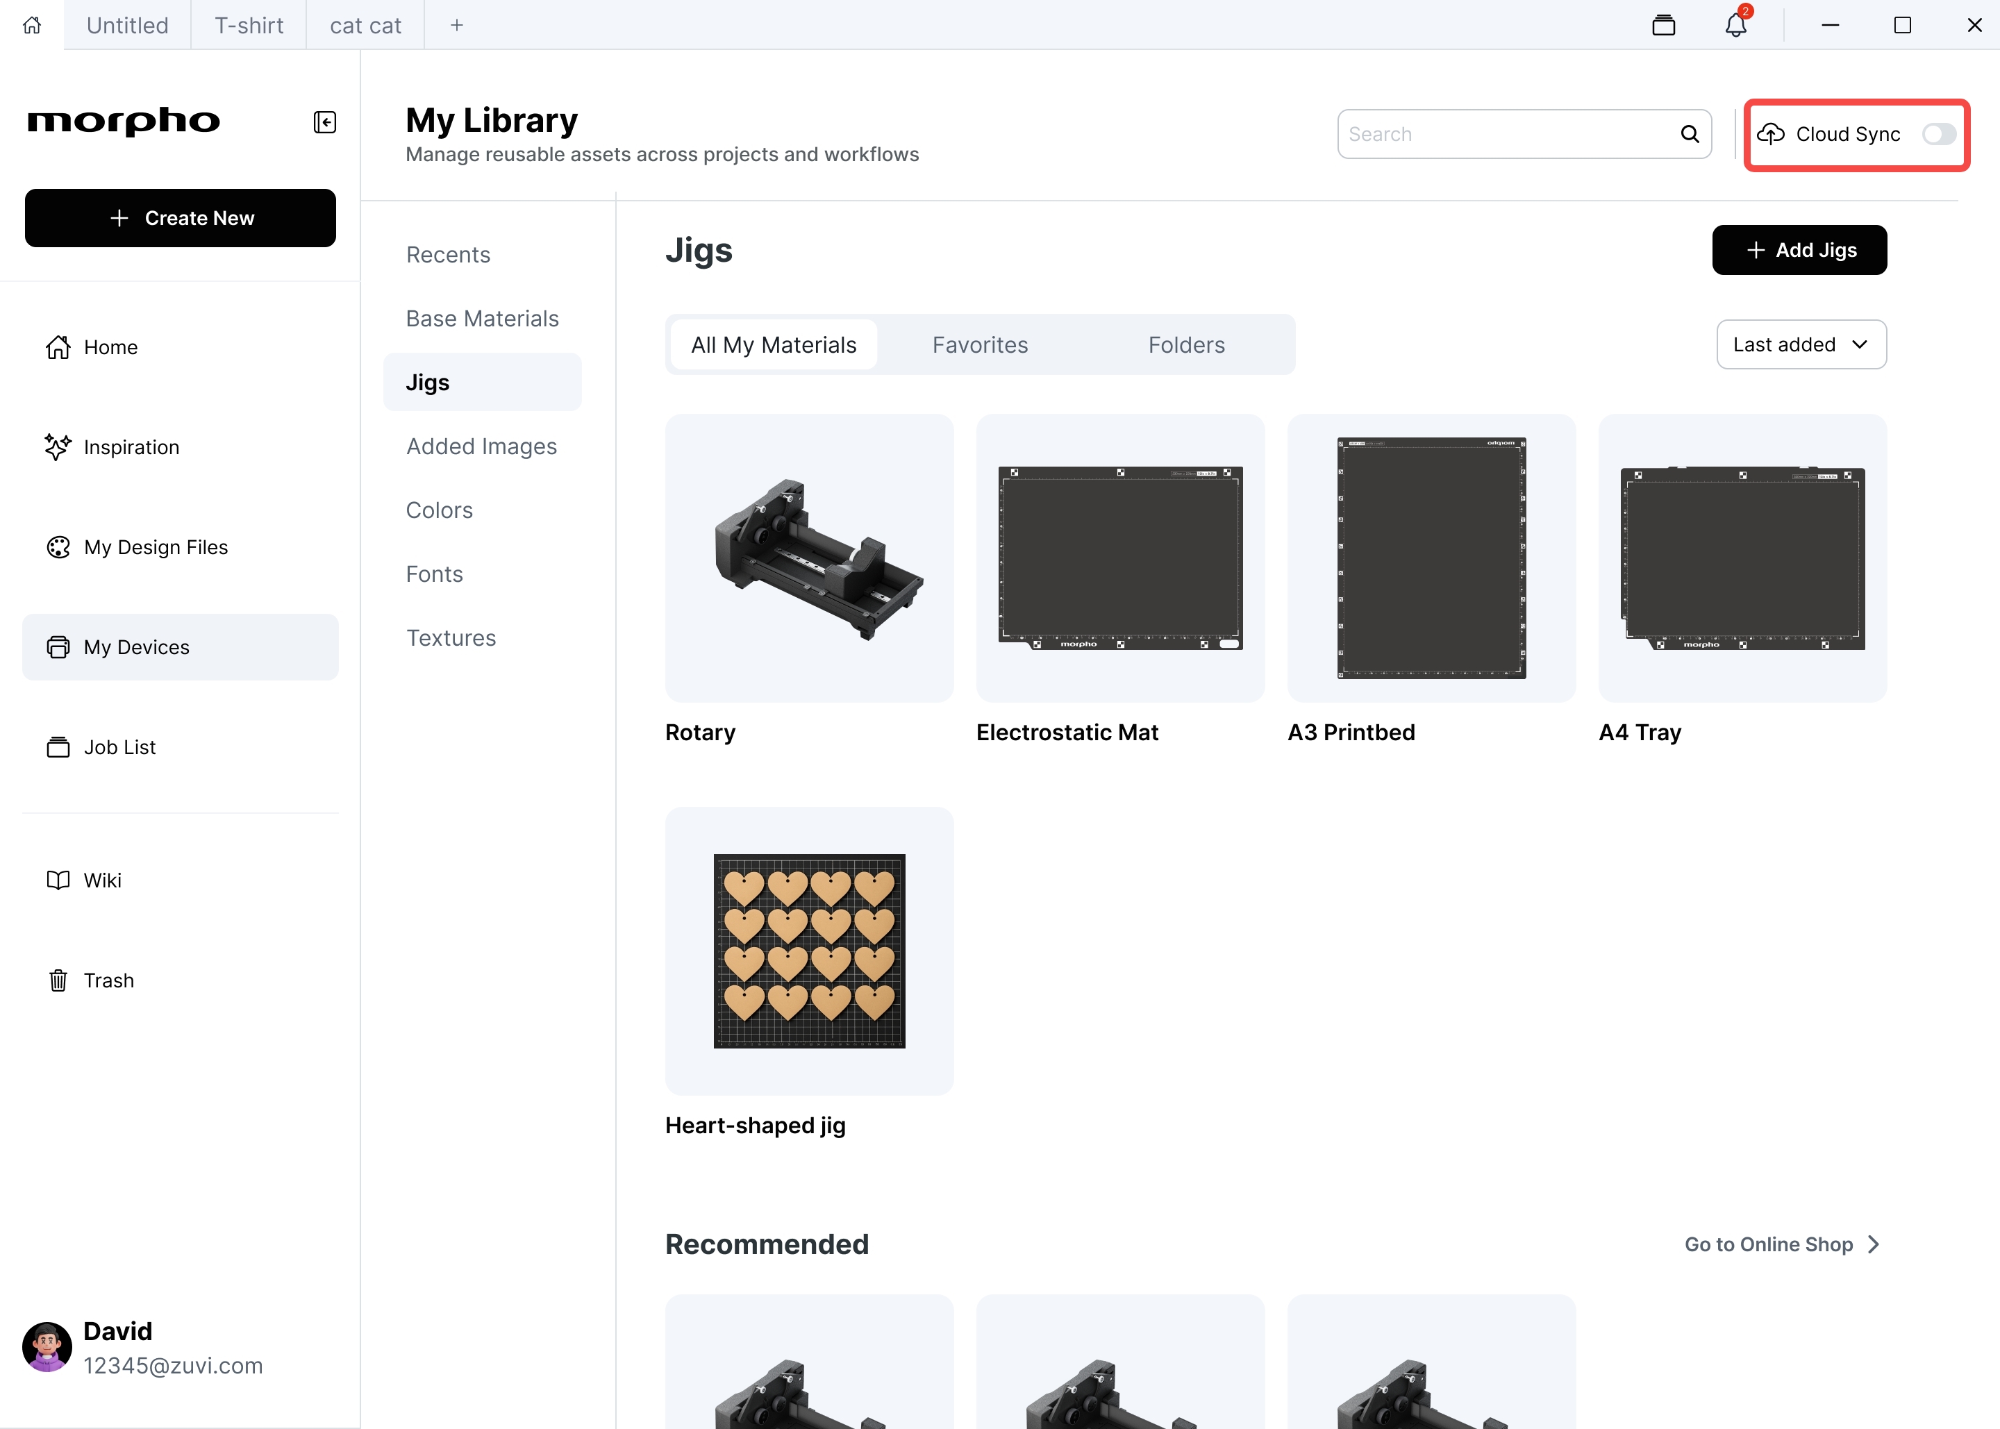2000x1429 pixels.
Task: Collapse the sidebar with the panel icon
Action: coord(325,122)
